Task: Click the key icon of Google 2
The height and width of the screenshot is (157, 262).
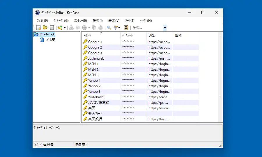Action: [x=85, y=47]
